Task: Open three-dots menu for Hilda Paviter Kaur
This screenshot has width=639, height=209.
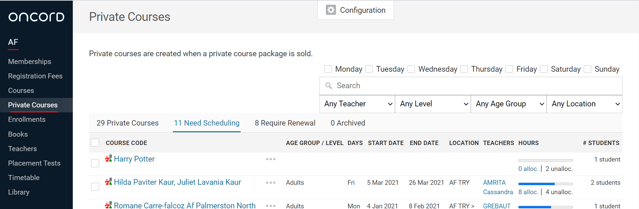Action: tap(271, 183)
